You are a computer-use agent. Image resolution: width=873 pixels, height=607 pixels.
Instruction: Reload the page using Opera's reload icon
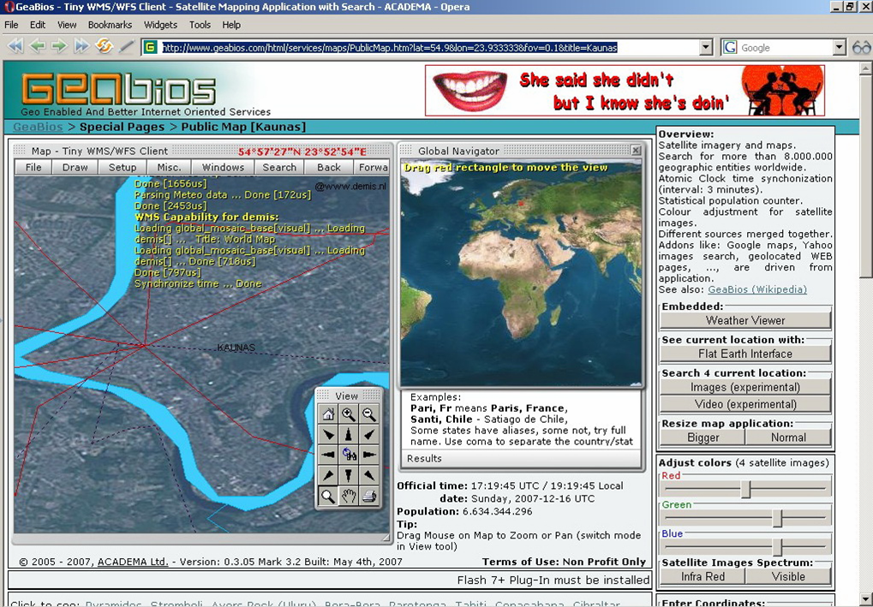click(104, 46)
